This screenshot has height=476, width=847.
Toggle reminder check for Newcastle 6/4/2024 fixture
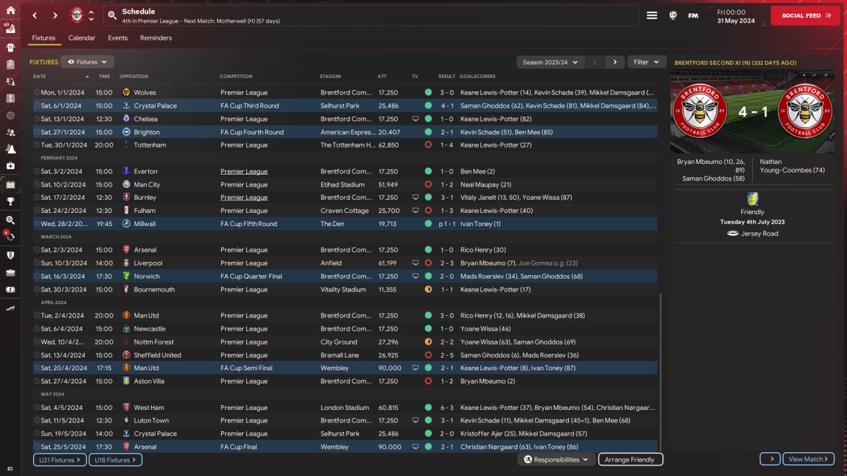coord(37,329)
